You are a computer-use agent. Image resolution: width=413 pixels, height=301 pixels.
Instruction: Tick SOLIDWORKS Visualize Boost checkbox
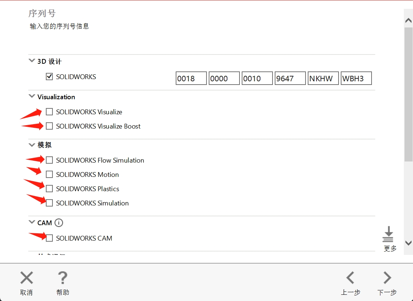[x=49, y=126]
